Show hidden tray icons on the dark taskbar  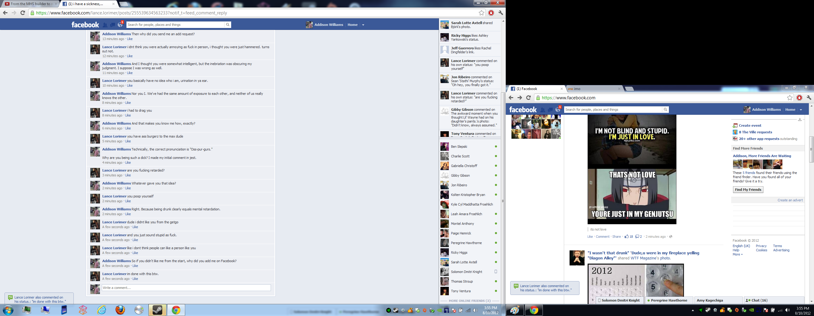(693, 310)
